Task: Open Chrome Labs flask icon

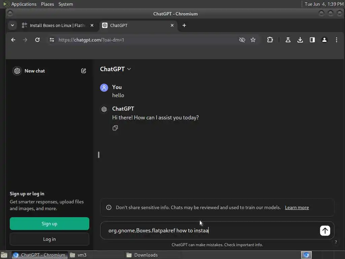Action: tap(288, 40)
